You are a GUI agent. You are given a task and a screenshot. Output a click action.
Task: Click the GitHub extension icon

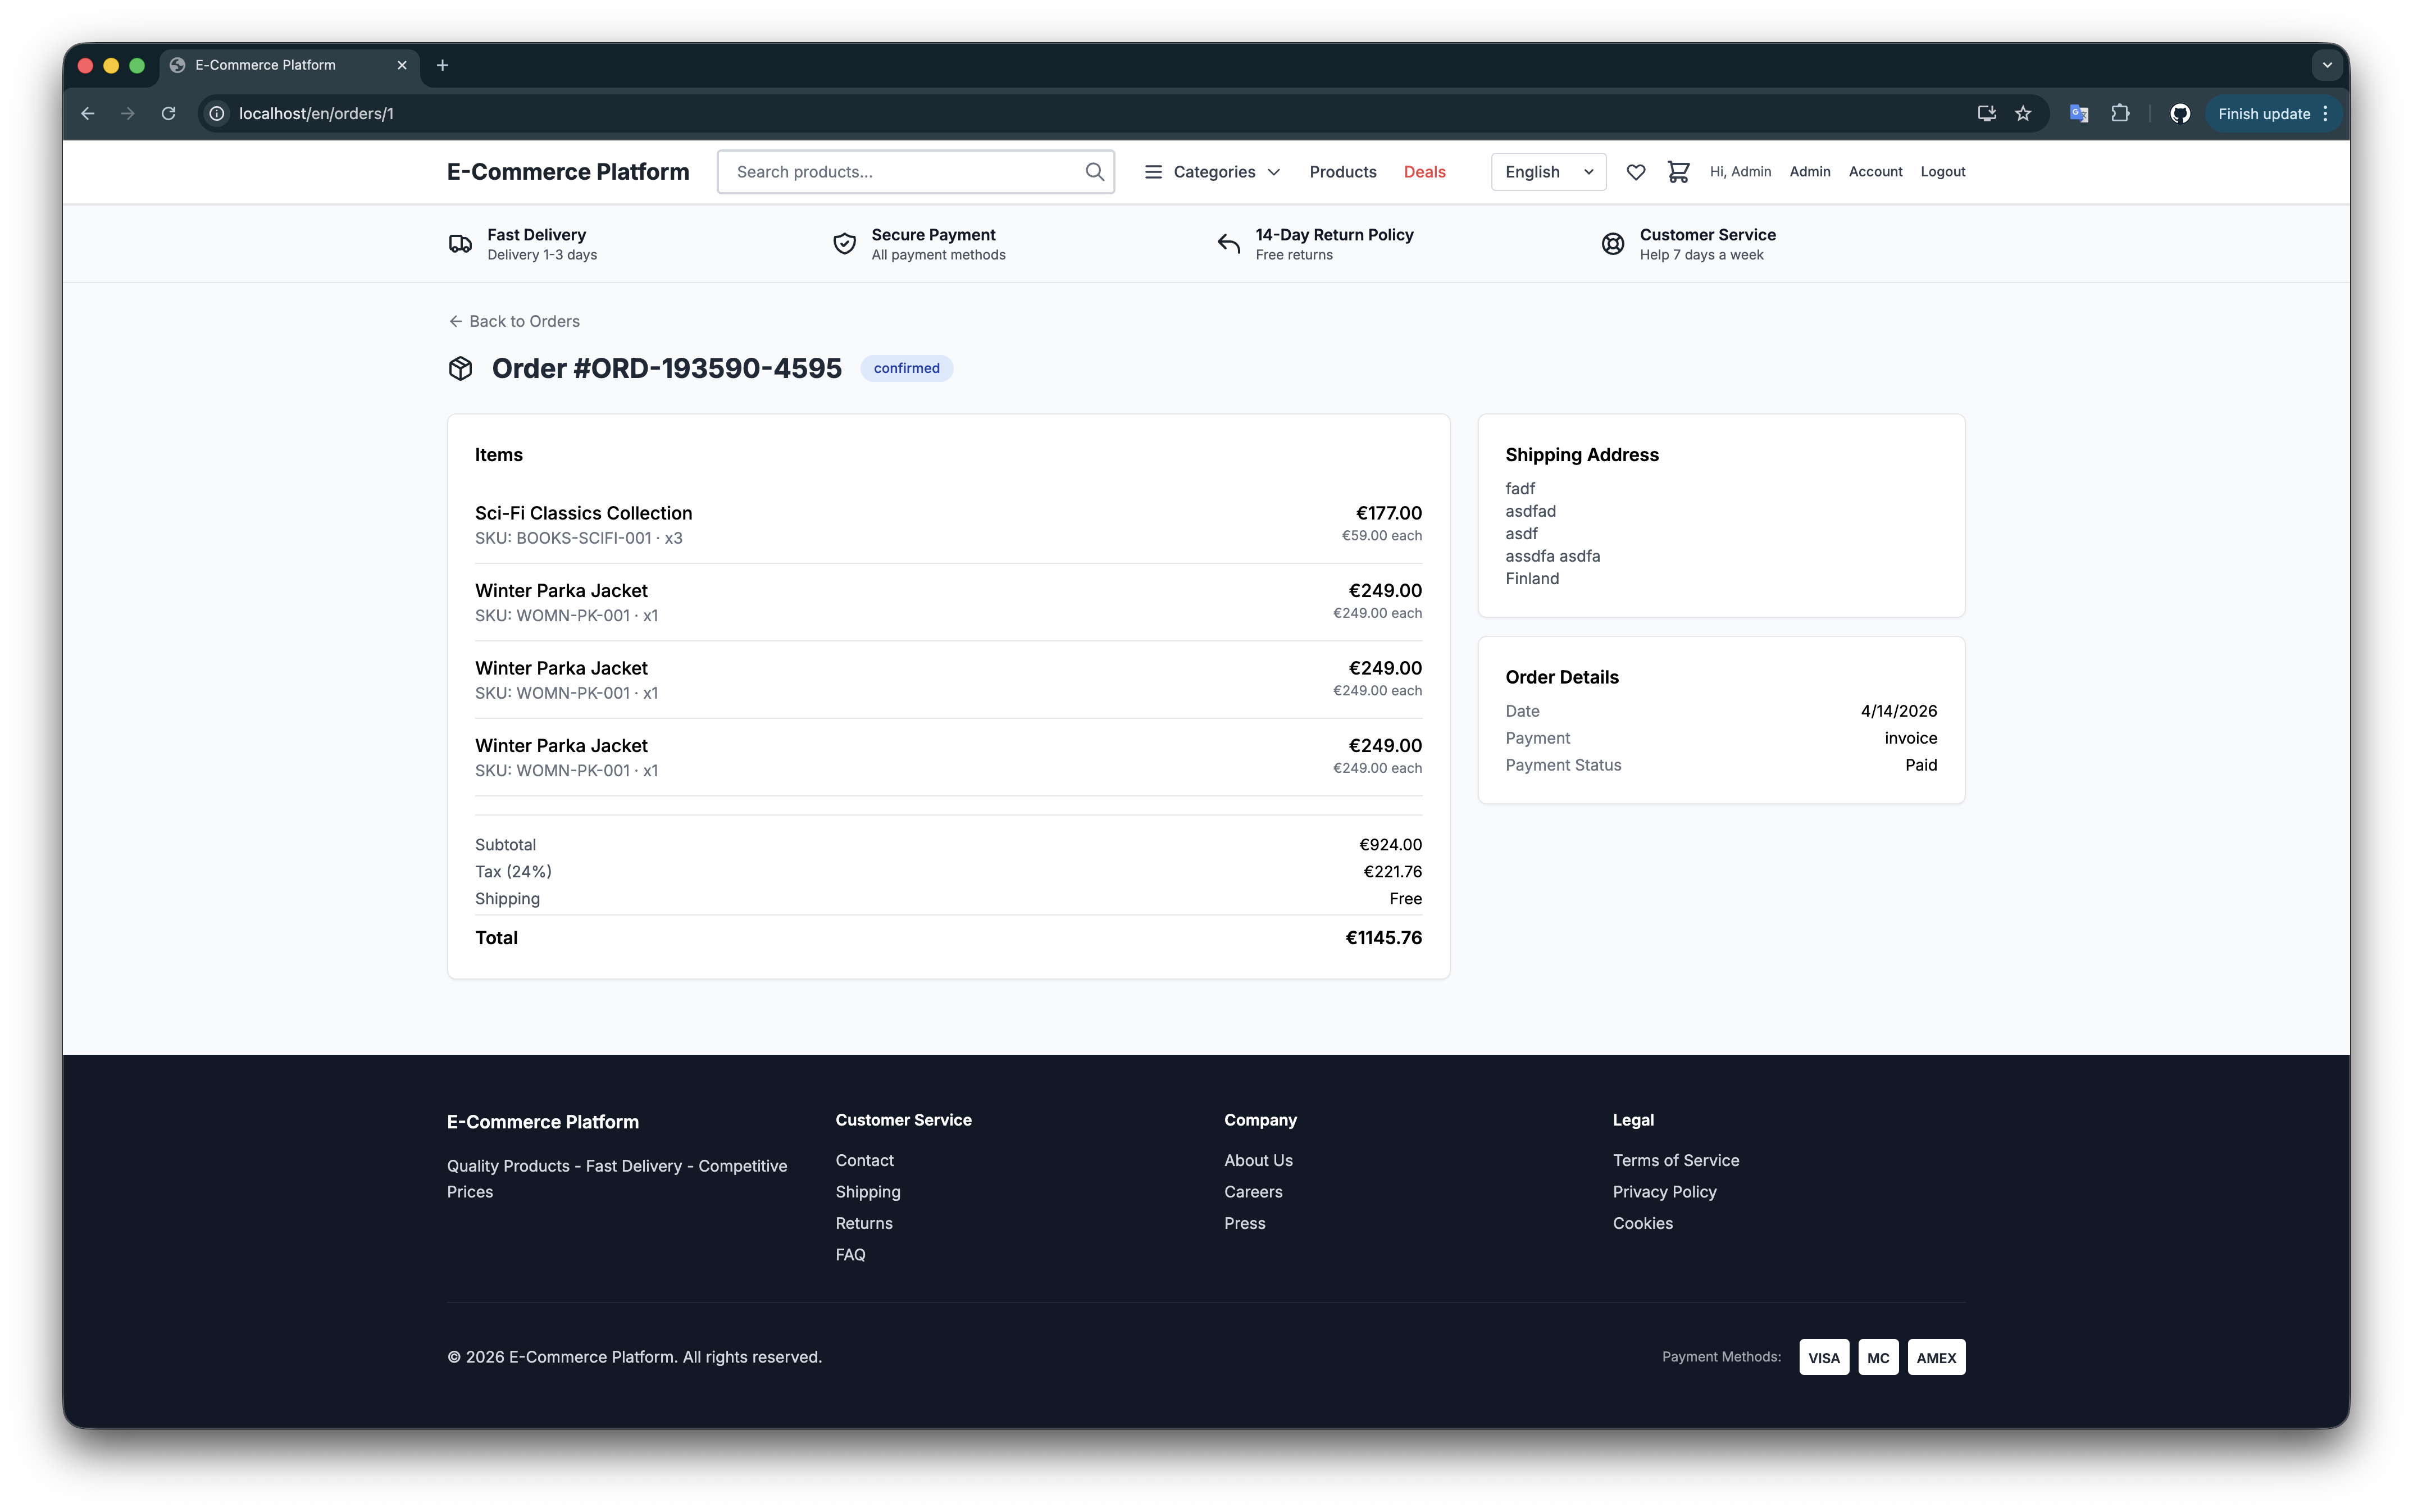coord(2180,114)
